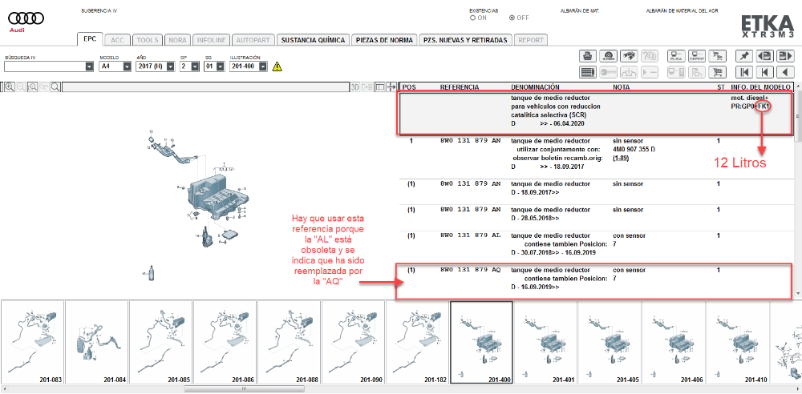The height and width of the screenshot is (394, 802).
Task: Click the plain magnifier search icon
Action: pyautogui.click(x=55, y=86)
